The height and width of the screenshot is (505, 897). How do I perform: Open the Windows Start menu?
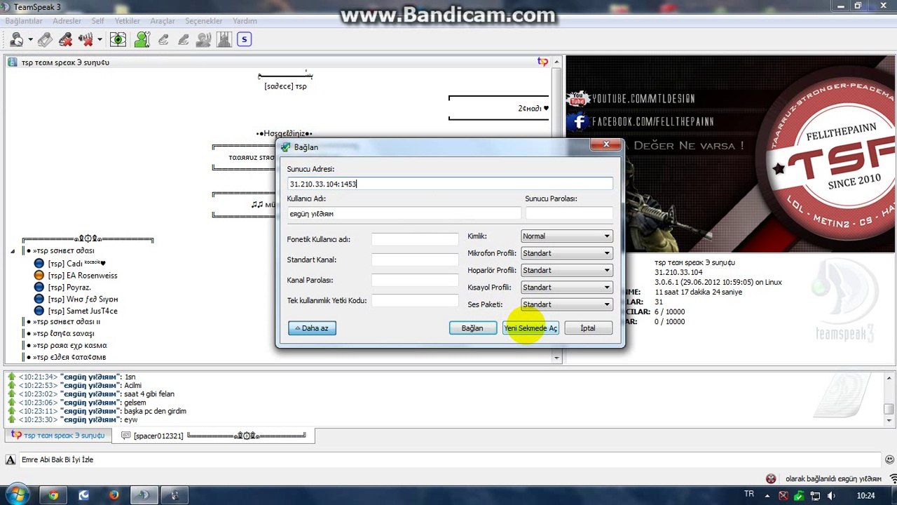point(17,495)
